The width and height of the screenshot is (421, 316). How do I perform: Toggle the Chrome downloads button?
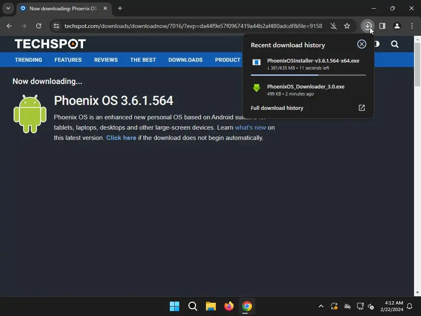click(x=367, y=26)
